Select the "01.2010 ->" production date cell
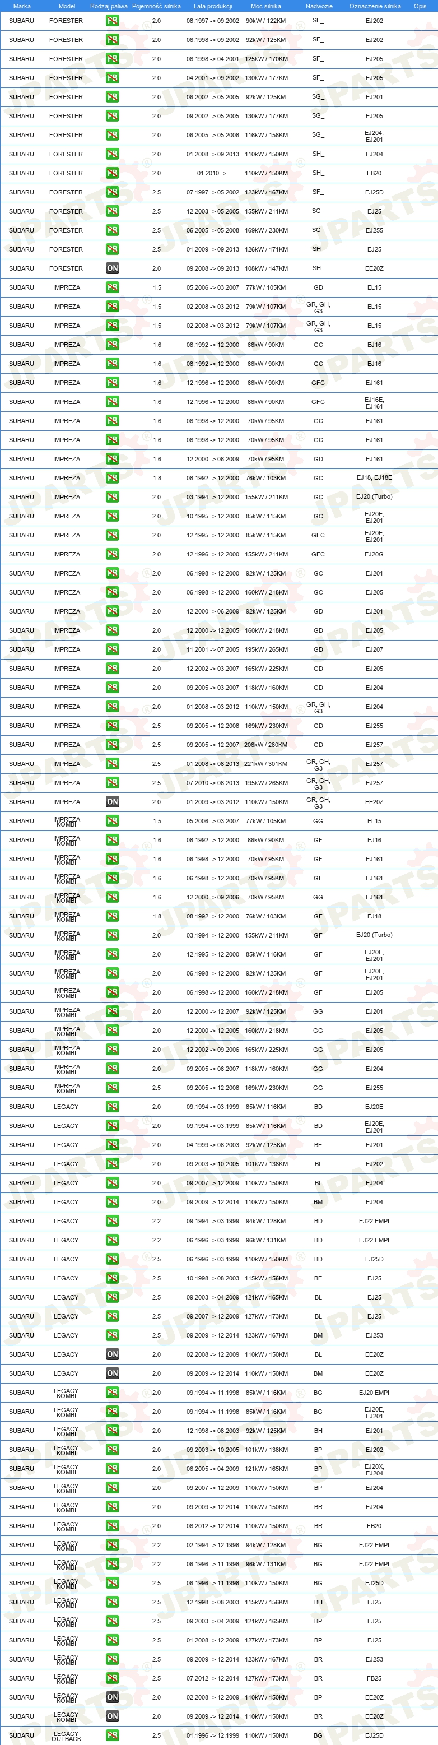Screen dimensions: 438x1745 click(212, 173)
